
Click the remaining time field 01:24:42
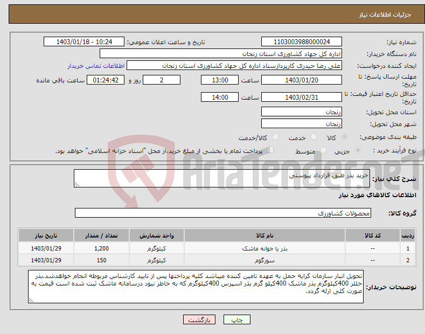click(106, 80)
